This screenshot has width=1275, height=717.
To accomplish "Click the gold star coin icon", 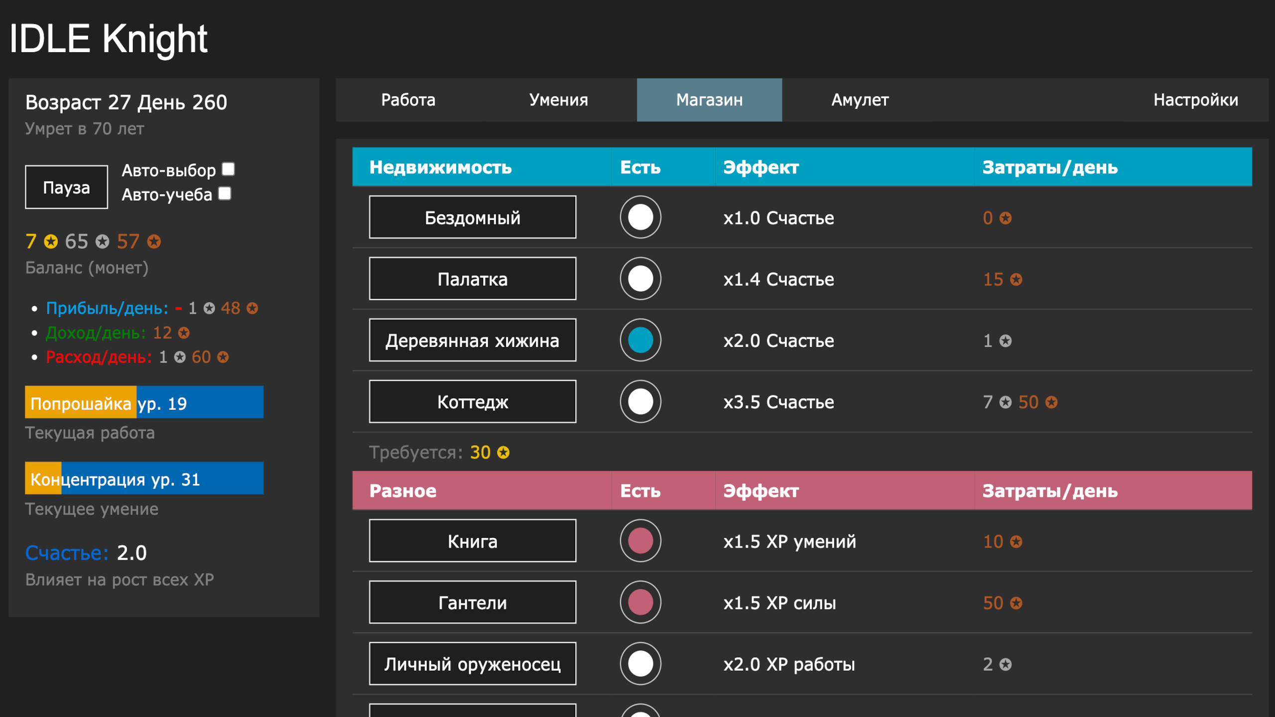I will point(50,242).
